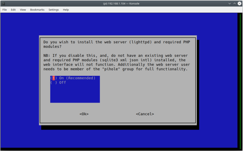Screen dimensions: 243x151
Task: Open the File menu
Action: coord(4,9)
